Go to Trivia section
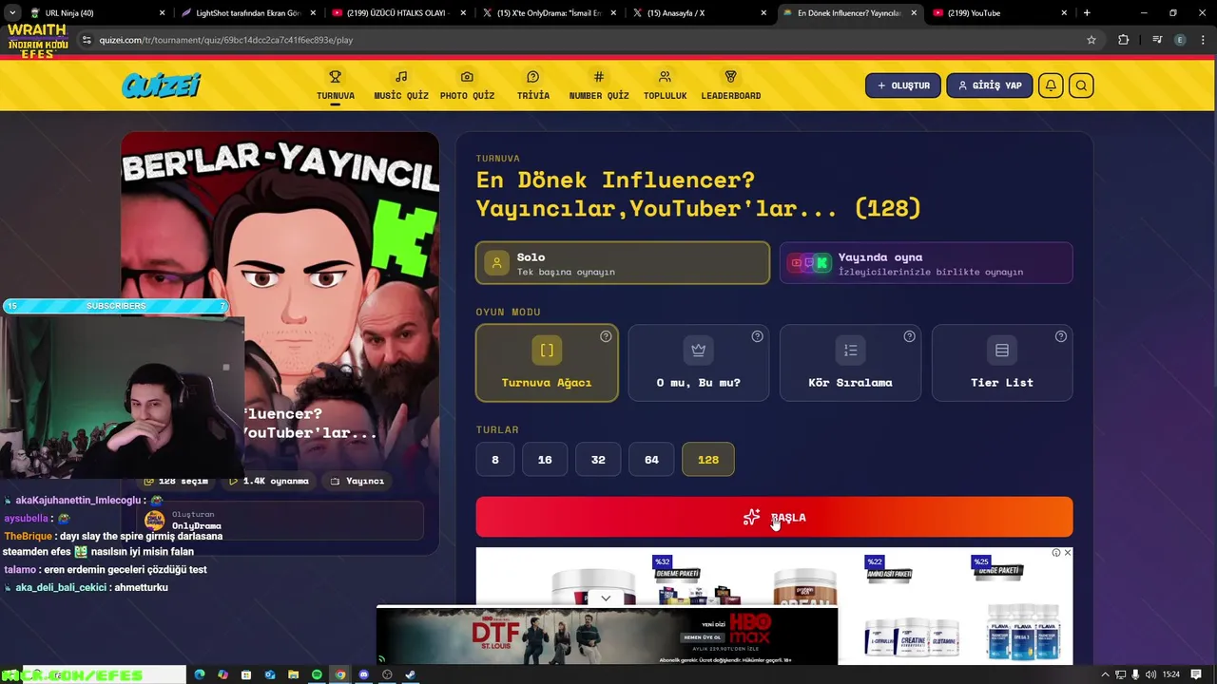 point(532,85)
